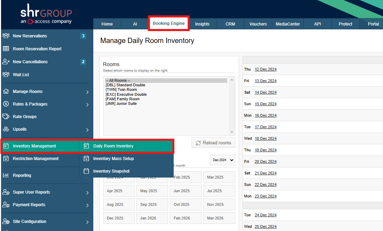Select Inventory Mass Setup menu entry
383x231 pixels.
pos(126,158)
